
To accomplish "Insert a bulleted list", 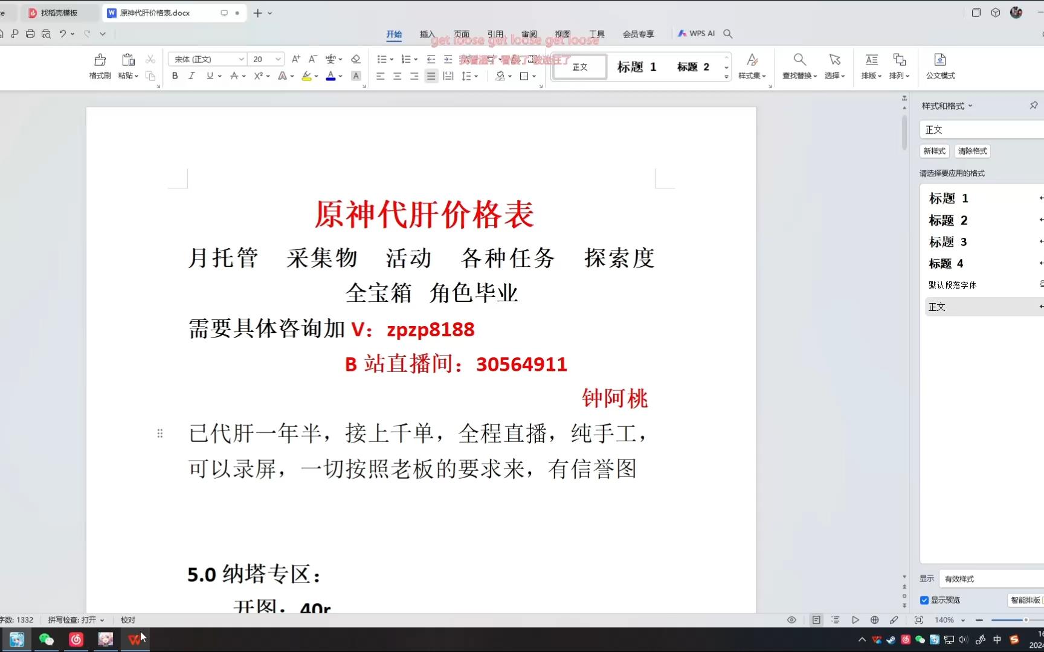I will (x=382, y=59).
